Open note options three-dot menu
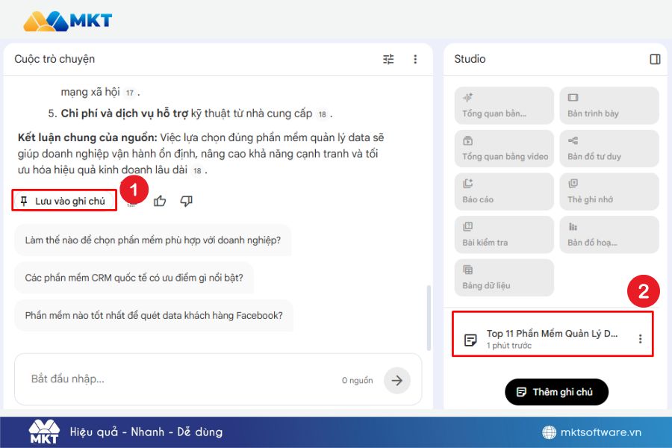The height and width of the screenshot is (448, 672). [x=640, y=339]
